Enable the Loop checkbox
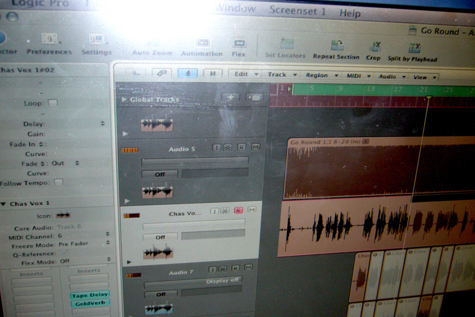 tap(53, 103)
